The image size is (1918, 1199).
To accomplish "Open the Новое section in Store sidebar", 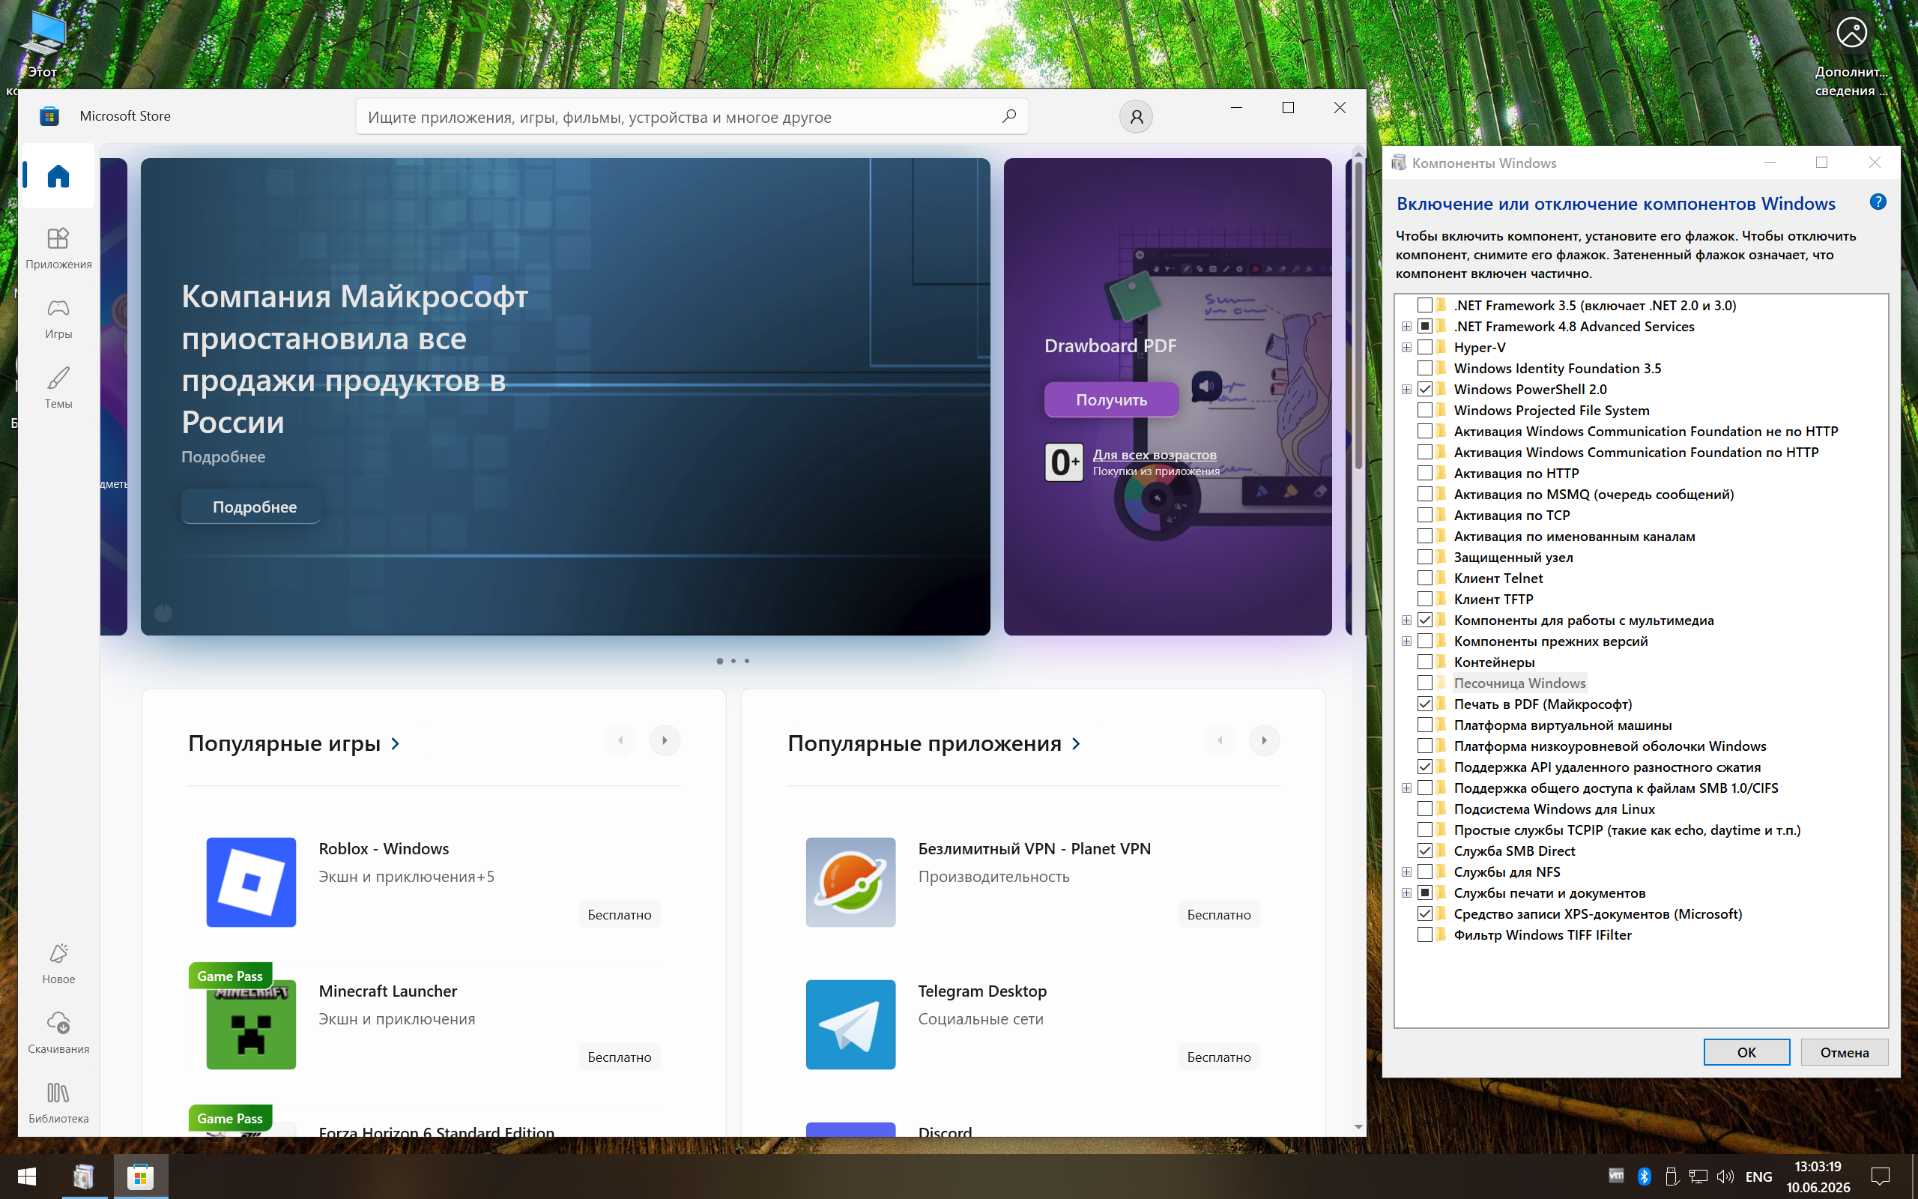I will tap(58, 964).
